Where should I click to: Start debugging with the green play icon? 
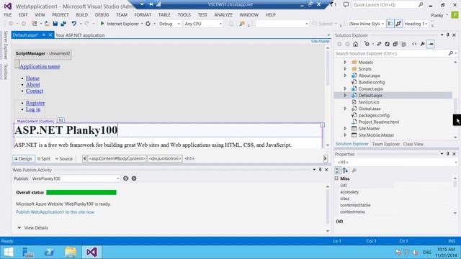(102, 24)
